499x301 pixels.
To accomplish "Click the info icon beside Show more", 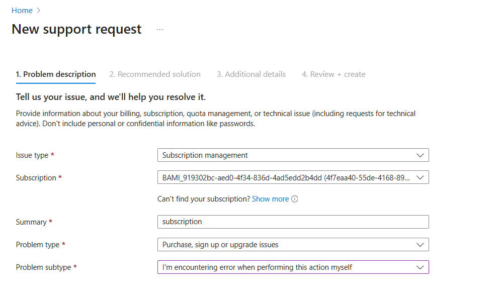I will 294,199.
